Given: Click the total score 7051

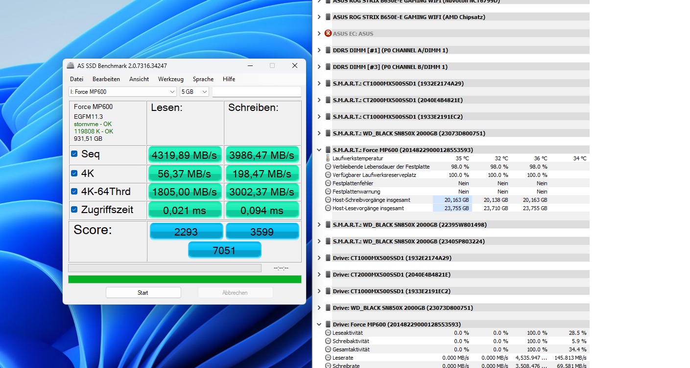Looking at the screenshot, I should [224, 250].
